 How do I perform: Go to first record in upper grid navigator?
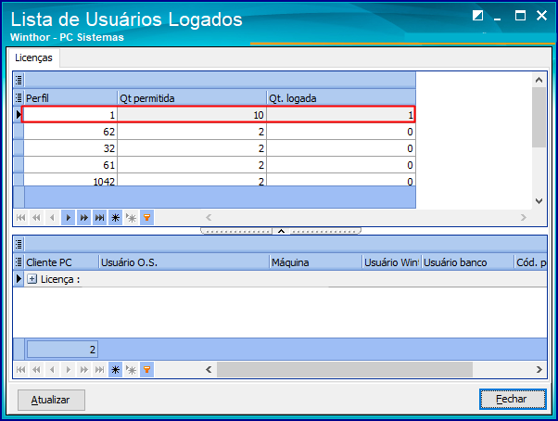point(20,217)
